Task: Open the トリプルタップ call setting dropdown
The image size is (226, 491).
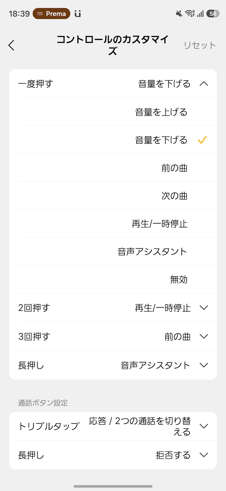Action: pos(203,426)
